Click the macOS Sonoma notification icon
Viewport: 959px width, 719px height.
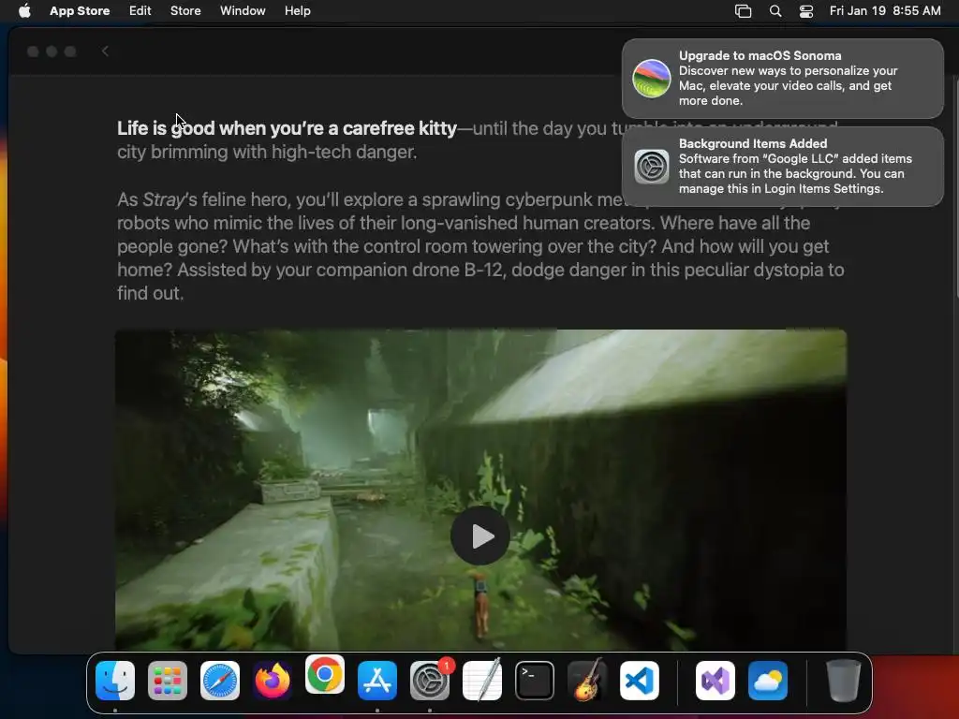point(652,79)
